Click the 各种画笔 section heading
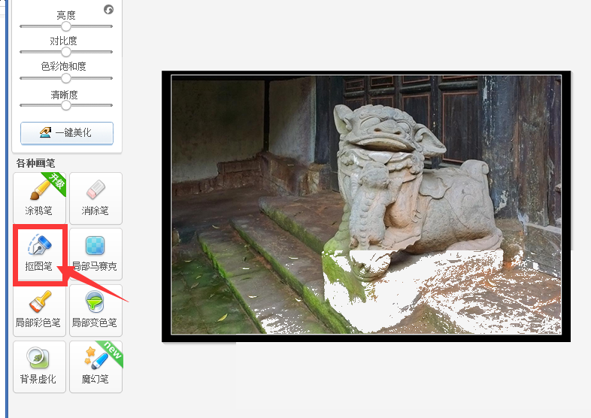 point(35,163)
